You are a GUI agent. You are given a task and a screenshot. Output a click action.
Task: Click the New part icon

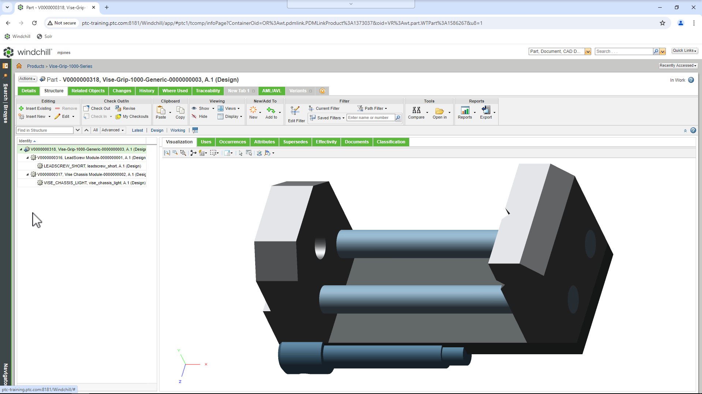253,110
